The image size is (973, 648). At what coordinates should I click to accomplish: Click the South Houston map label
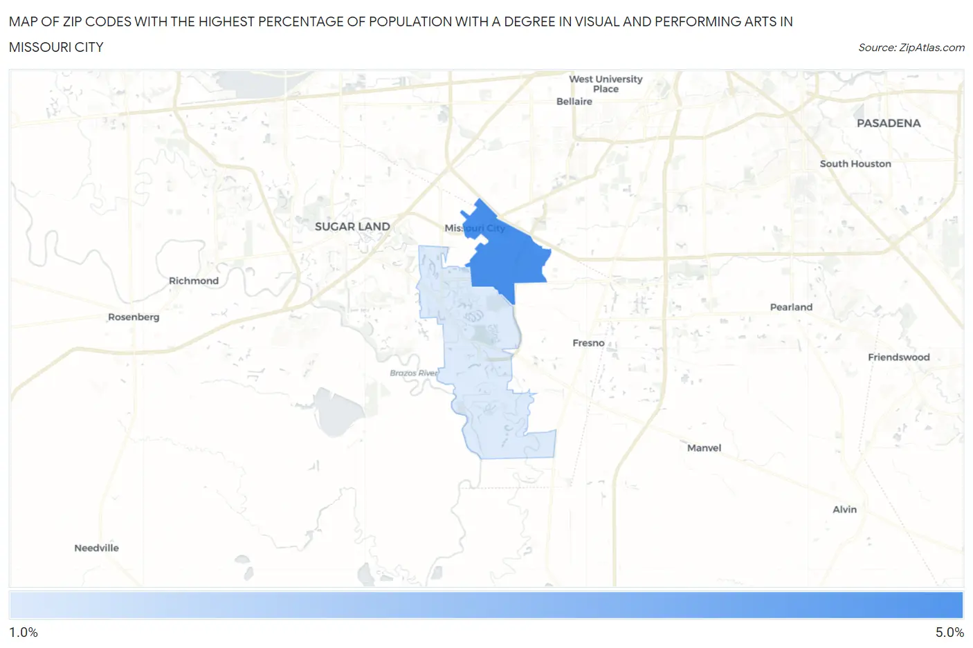pyautogui.click(x=855, y=164)
